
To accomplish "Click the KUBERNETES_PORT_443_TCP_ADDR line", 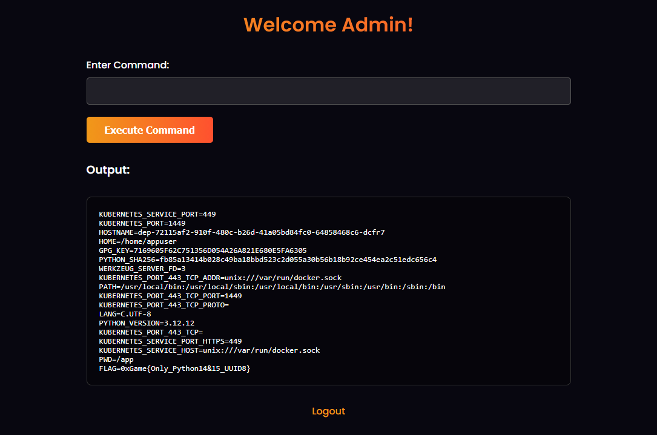I will [220, 278].
